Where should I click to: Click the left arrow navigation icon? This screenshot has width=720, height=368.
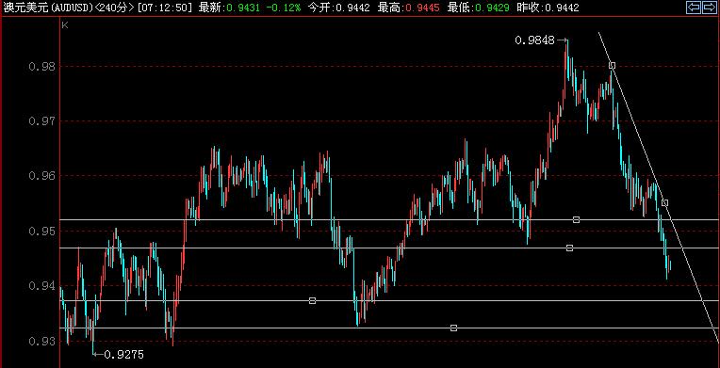(694, 7)
